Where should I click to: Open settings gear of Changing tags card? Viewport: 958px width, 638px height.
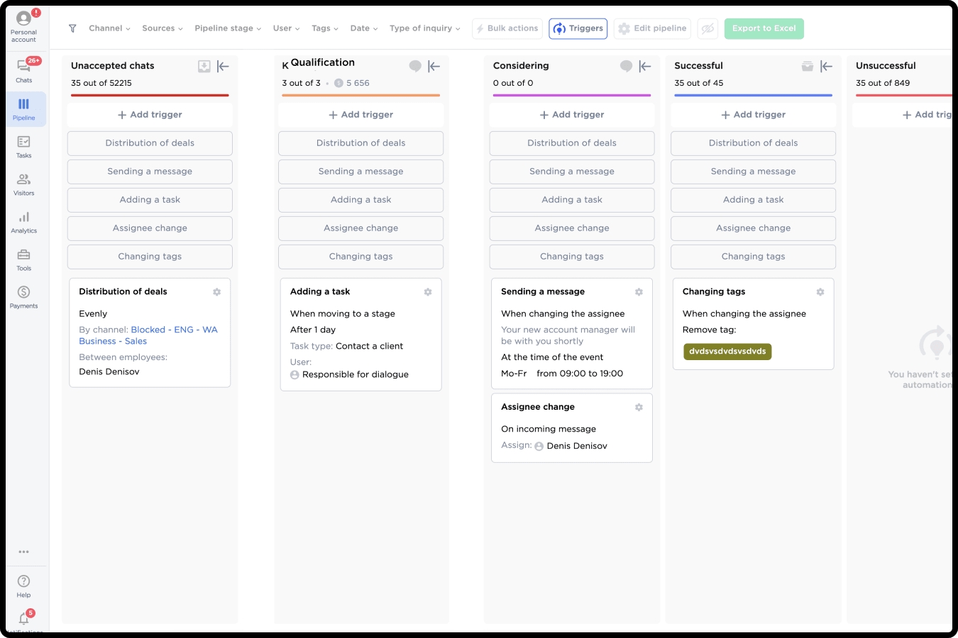coord(820,292)
